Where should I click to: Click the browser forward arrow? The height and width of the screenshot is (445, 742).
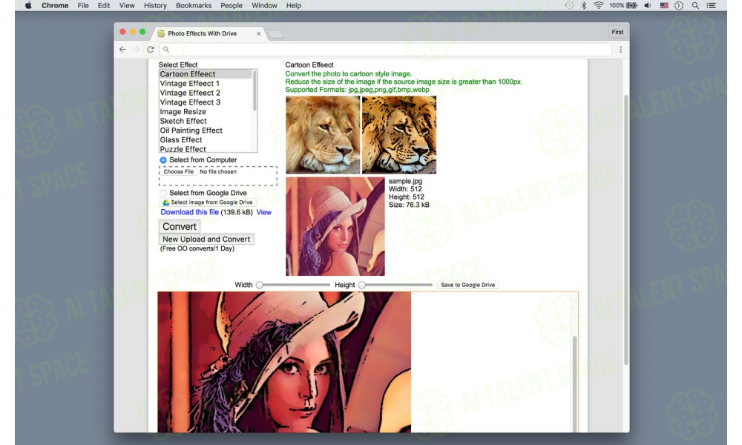tap(137, 49)
